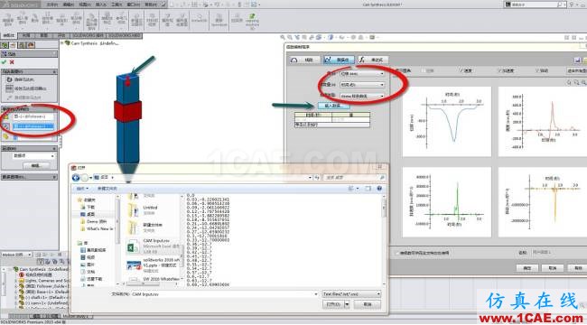Click the Untitled folder icon in file list
Screen dimensions: 587x325
[134, 209]
